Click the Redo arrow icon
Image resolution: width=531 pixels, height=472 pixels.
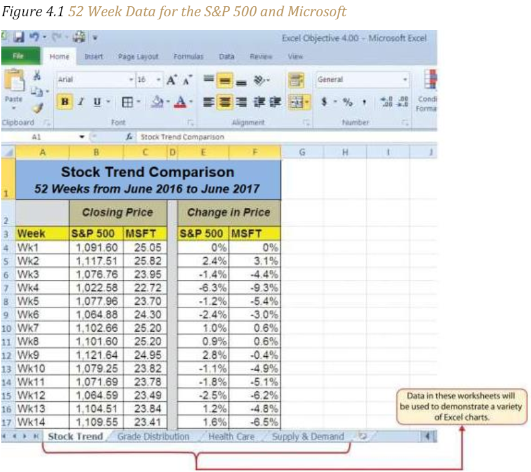56,37
